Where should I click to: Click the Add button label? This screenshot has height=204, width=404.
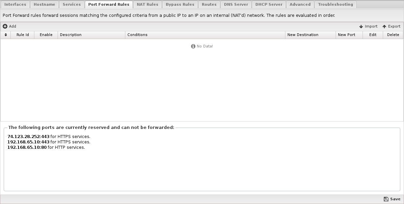[12, 26]
